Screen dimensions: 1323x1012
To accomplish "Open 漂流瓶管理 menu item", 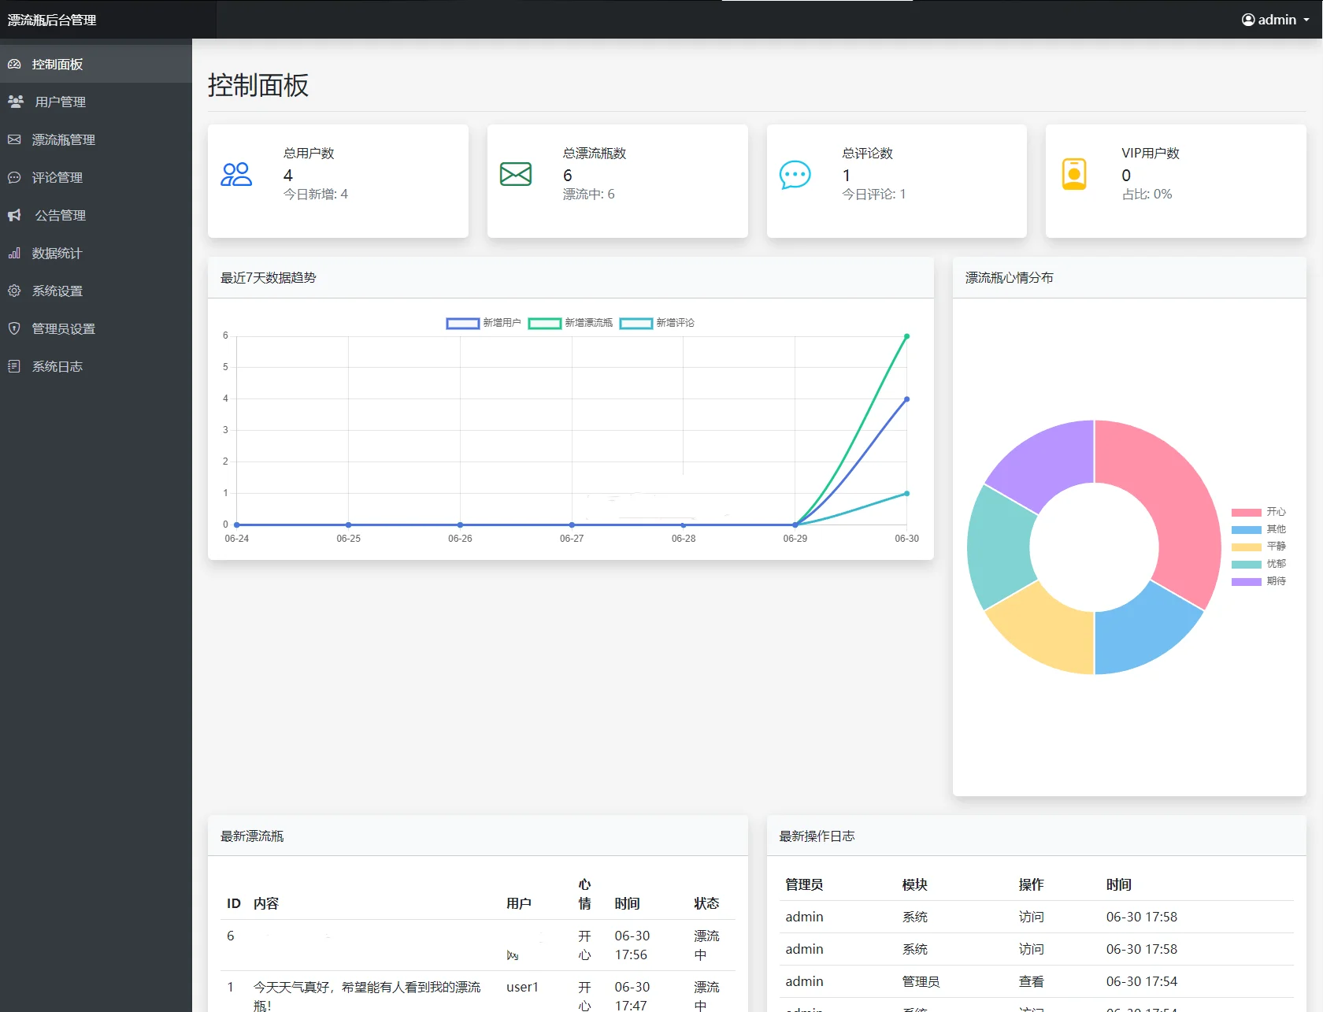I will [63, 139].
